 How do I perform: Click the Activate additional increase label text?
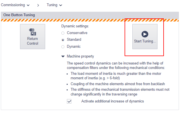[x=113, y=101]
